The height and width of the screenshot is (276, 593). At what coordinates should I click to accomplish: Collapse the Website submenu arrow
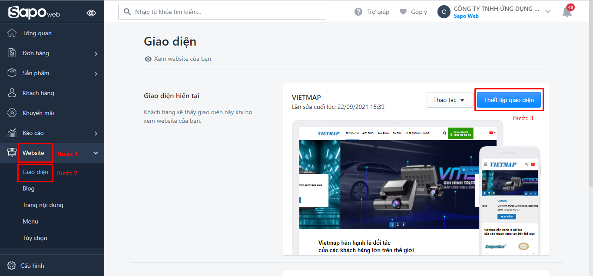(96, 153)
